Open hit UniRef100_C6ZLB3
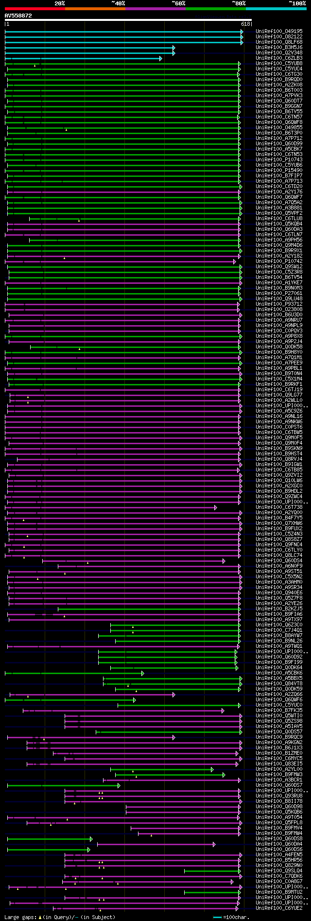 pyautogui.click(x=279, y=58)
